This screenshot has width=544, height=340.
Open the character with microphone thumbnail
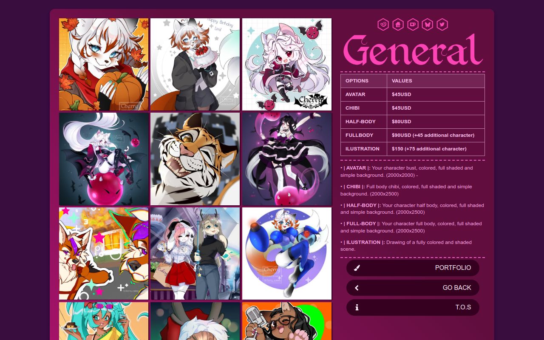(x=287, y=321)
